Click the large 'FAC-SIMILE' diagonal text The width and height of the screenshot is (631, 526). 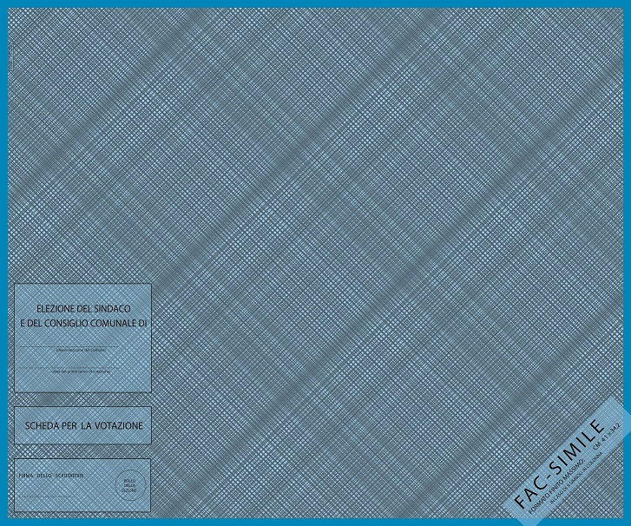pos(558,464)
